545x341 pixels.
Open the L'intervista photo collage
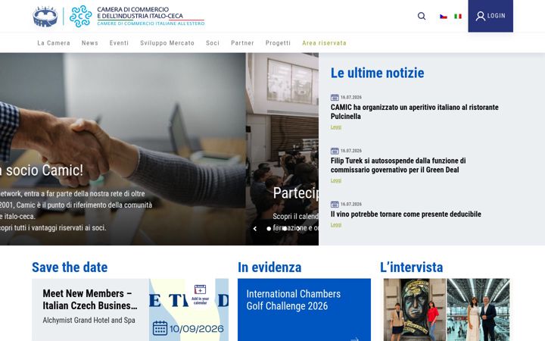[x=447, y=310]
